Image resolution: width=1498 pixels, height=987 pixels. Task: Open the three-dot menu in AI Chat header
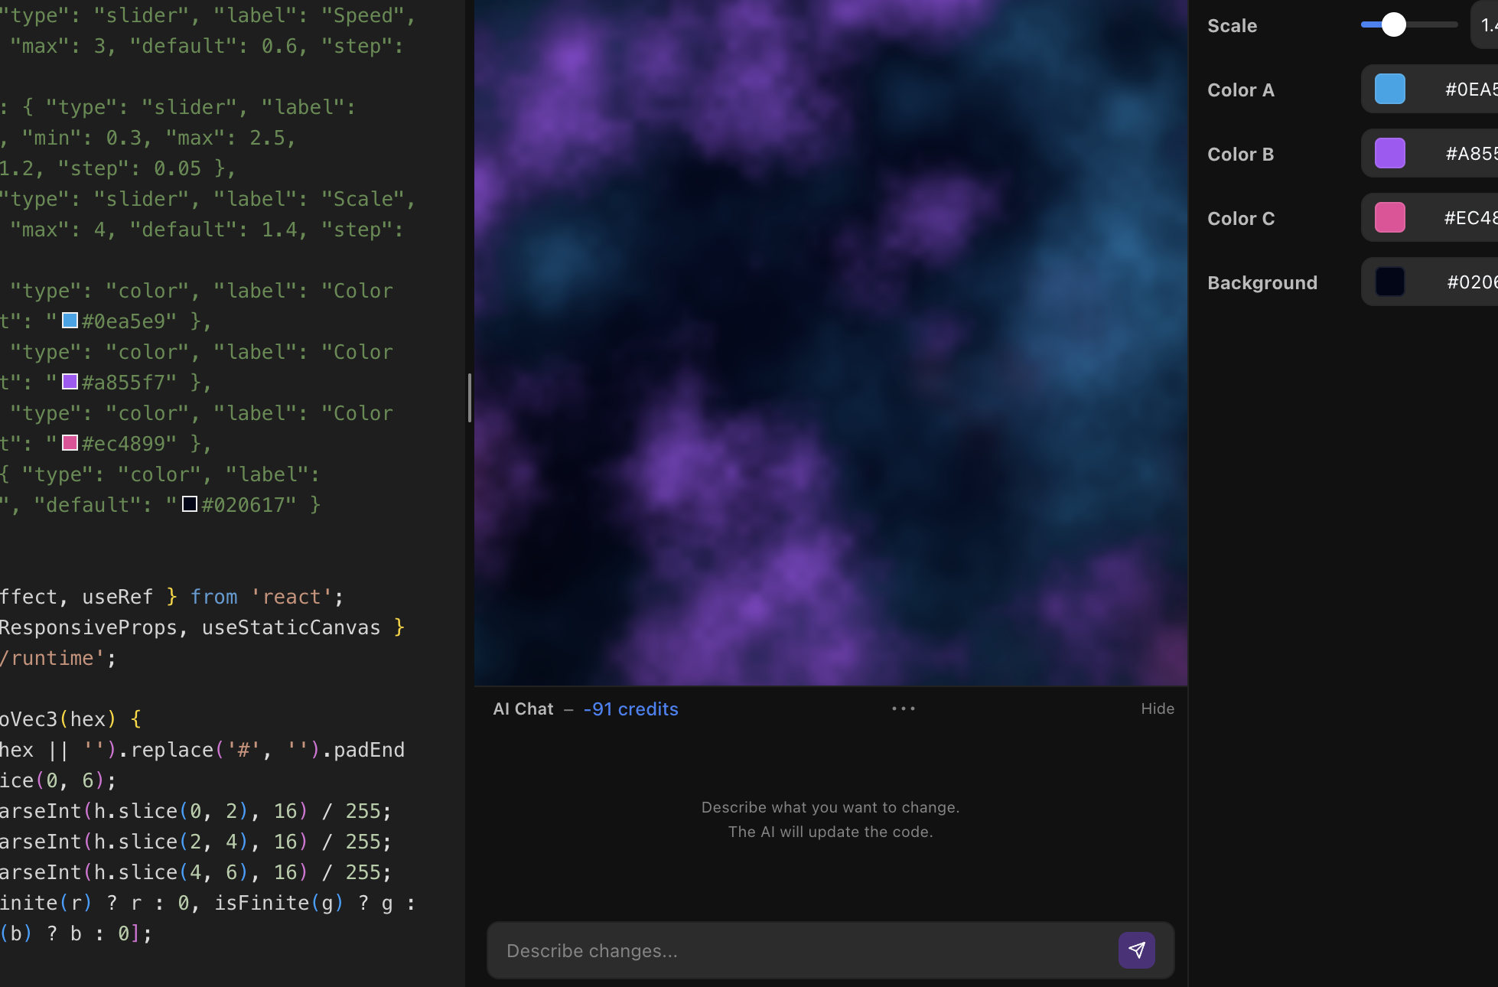click(x=904, y=708)
